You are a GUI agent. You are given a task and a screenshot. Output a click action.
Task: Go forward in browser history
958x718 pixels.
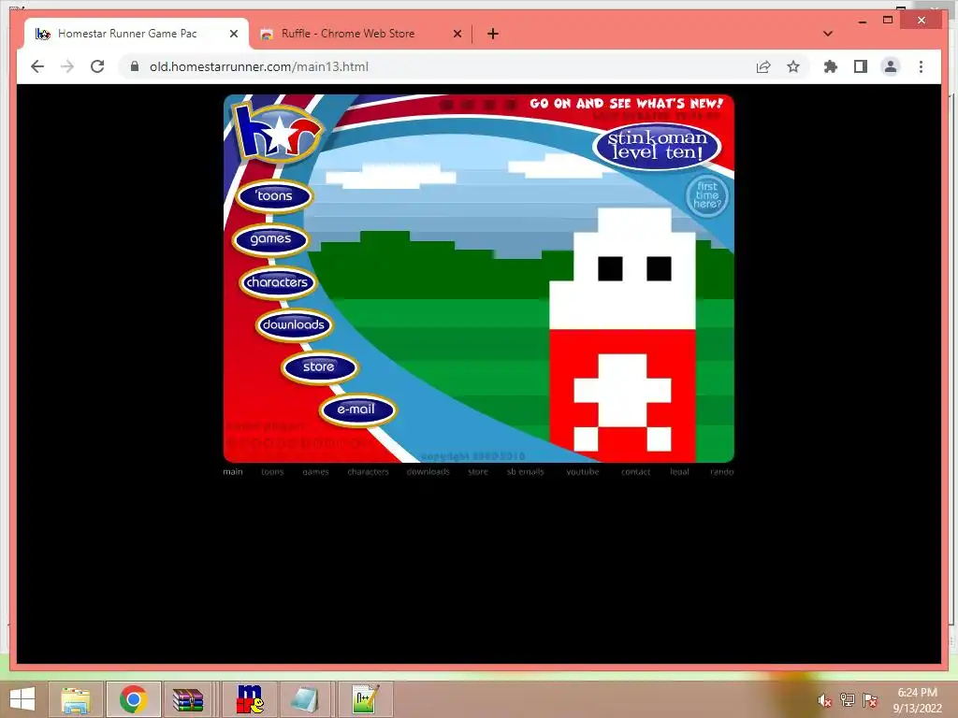67,66
